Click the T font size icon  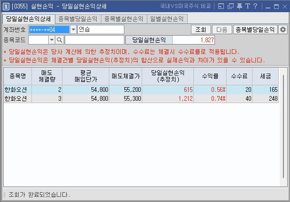pyautogui.click(x=248, y=6)
